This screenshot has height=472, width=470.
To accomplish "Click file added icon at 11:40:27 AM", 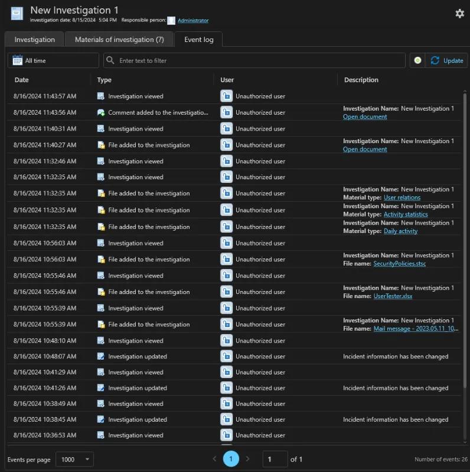I will coord(102,145).
